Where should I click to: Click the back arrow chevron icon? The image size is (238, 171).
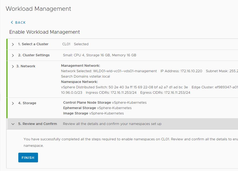pos(12,23)
